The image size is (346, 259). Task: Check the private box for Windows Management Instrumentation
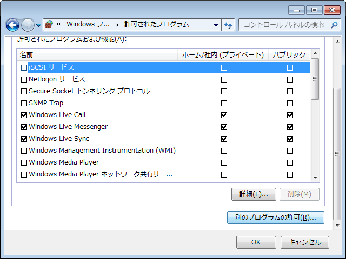point(224,151)
